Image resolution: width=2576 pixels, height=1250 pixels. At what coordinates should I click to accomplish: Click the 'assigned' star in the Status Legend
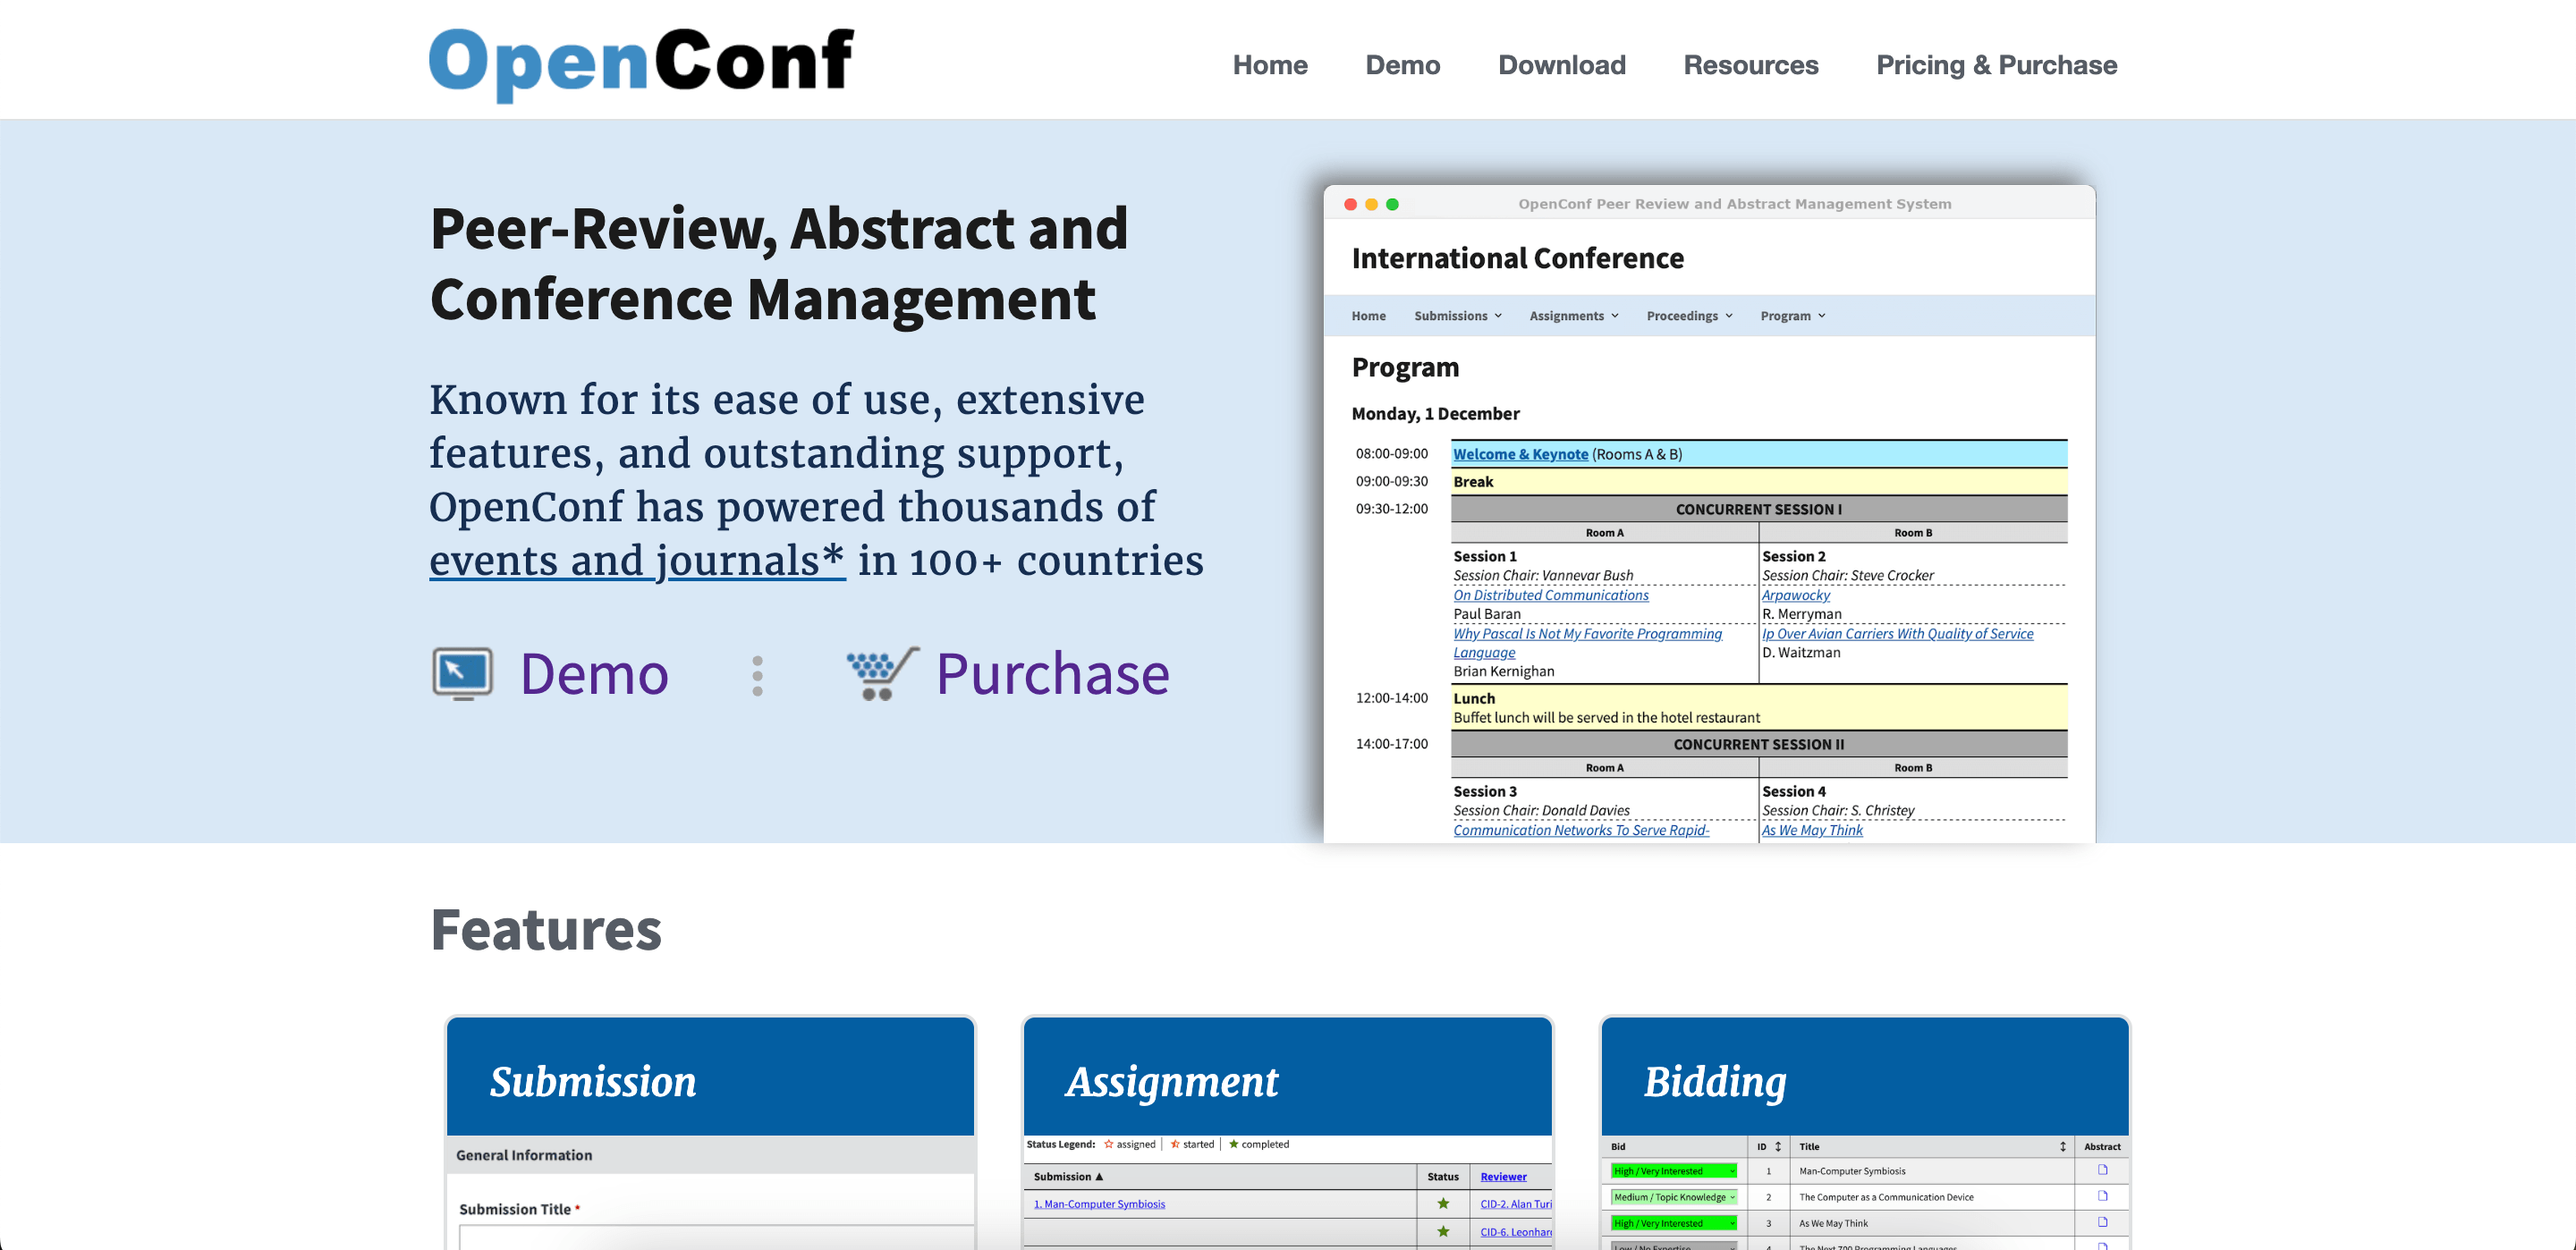1108,1143
